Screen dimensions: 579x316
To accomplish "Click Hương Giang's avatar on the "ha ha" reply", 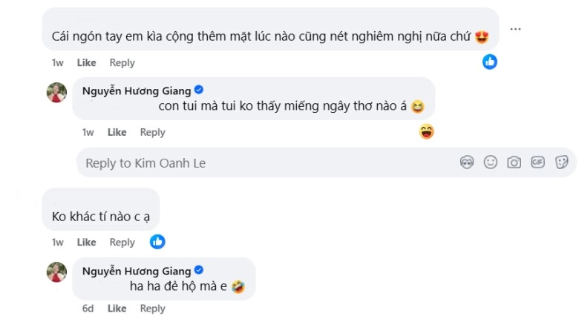I will point(57,271).
